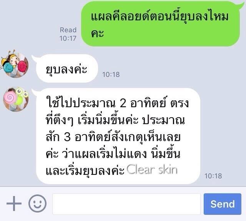The height and width of the screenshot is (221, 246).
Task: Tap the plus attachment icon
Action: (14, 203)
